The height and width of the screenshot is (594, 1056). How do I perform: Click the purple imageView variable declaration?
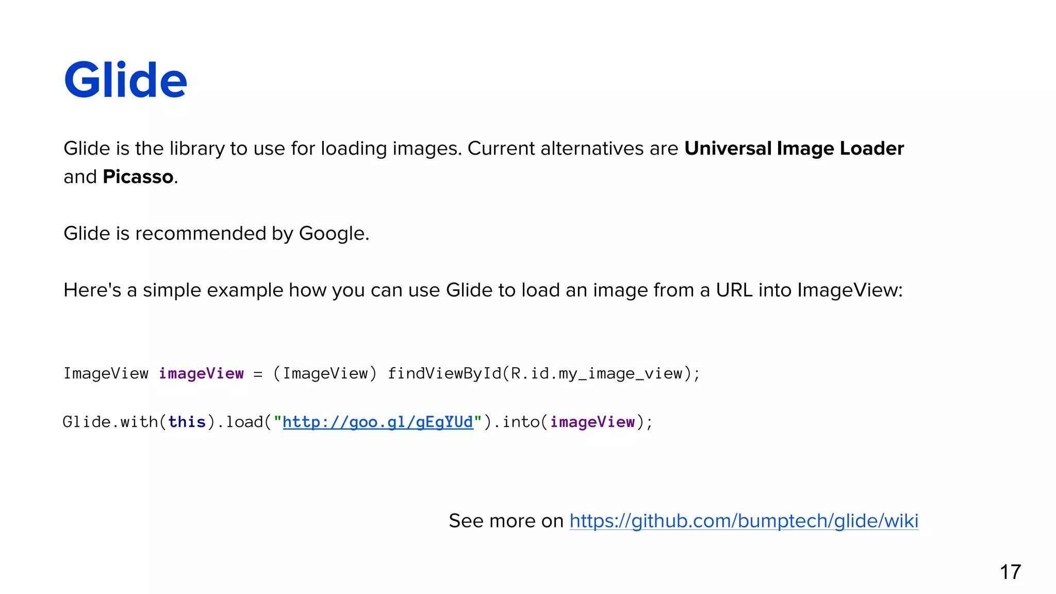(201, 373)
